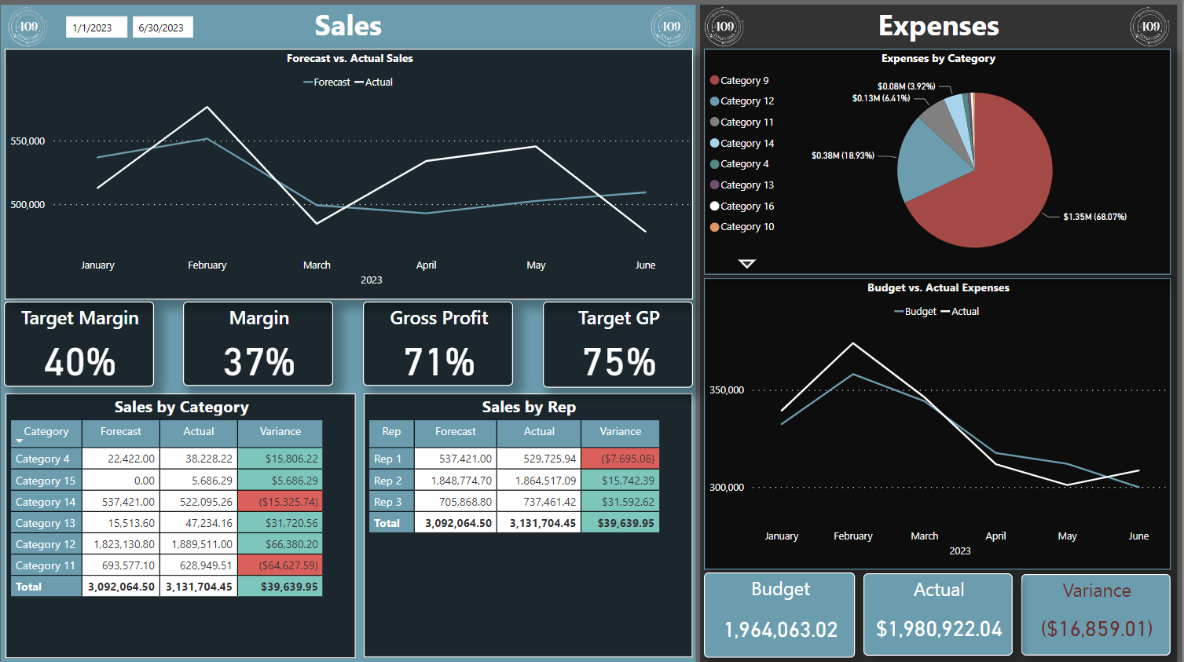This screenshot has height=662, width=1184.
Task: Click variance cell ($64,627.59)
Action: coord(280,565)
